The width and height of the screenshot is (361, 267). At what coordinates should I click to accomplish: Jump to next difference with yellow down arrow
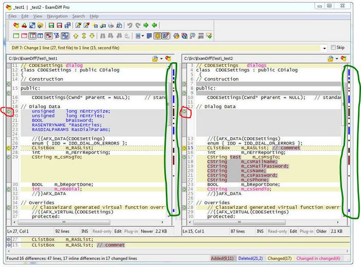92,36
